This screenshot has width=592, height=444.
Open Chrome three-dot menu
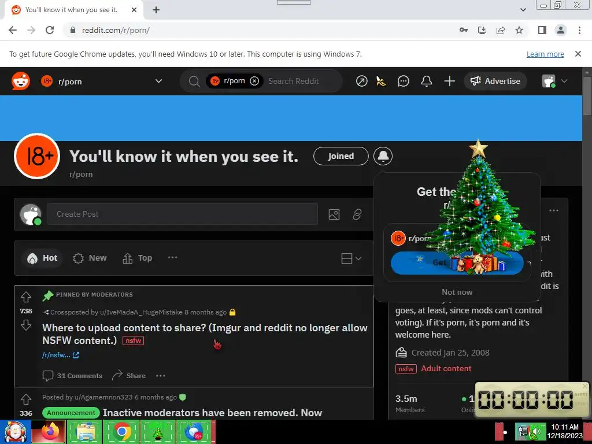pyautogui.click(x=579, y=30)
